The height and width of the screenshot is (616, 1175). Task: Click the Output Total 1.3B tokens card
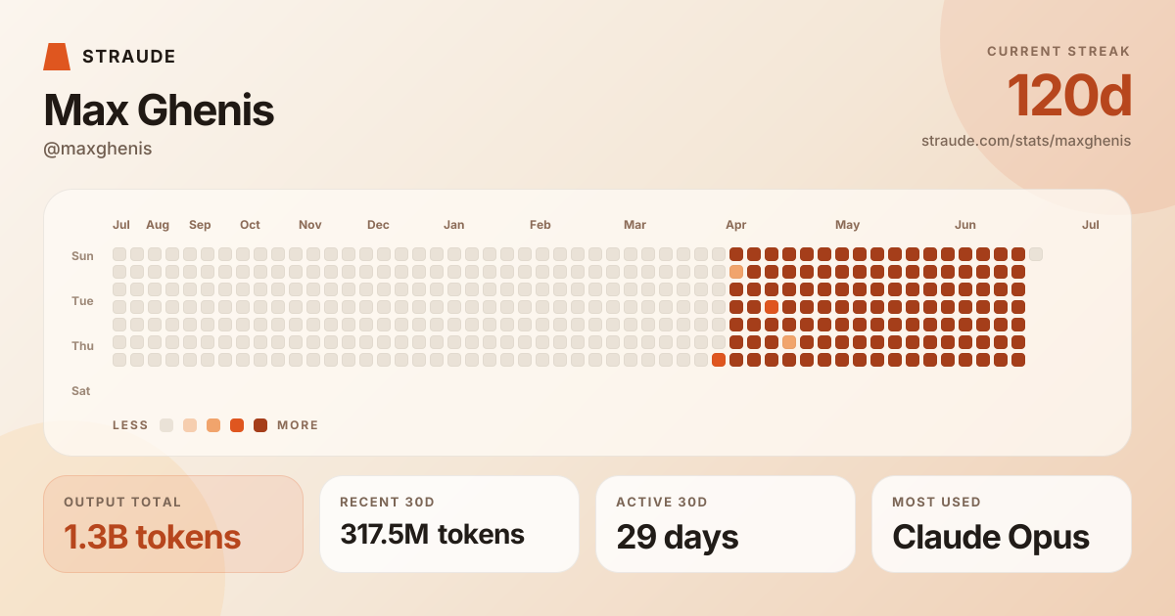pyautogui.click(x=173, y=524)
